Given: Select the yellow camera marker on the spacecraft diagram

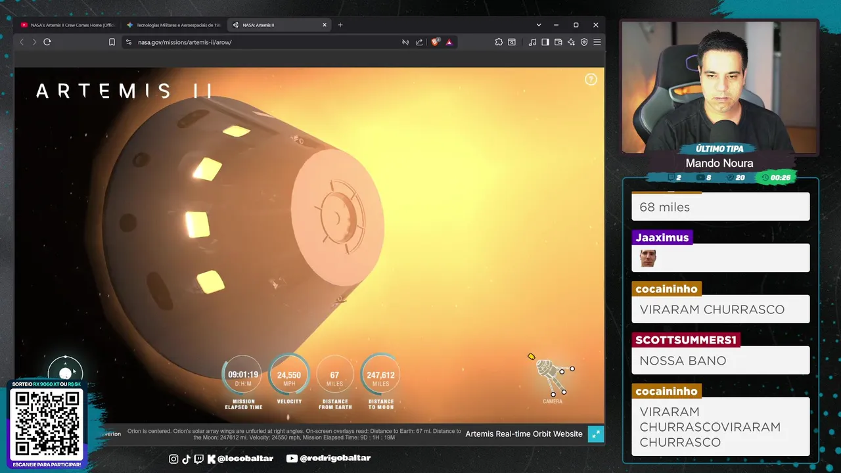Looking at the screenshot, I should (532, 357).
